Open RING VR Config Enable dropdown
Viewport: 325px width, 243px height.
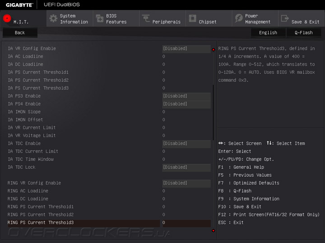[x=186, y=183]
